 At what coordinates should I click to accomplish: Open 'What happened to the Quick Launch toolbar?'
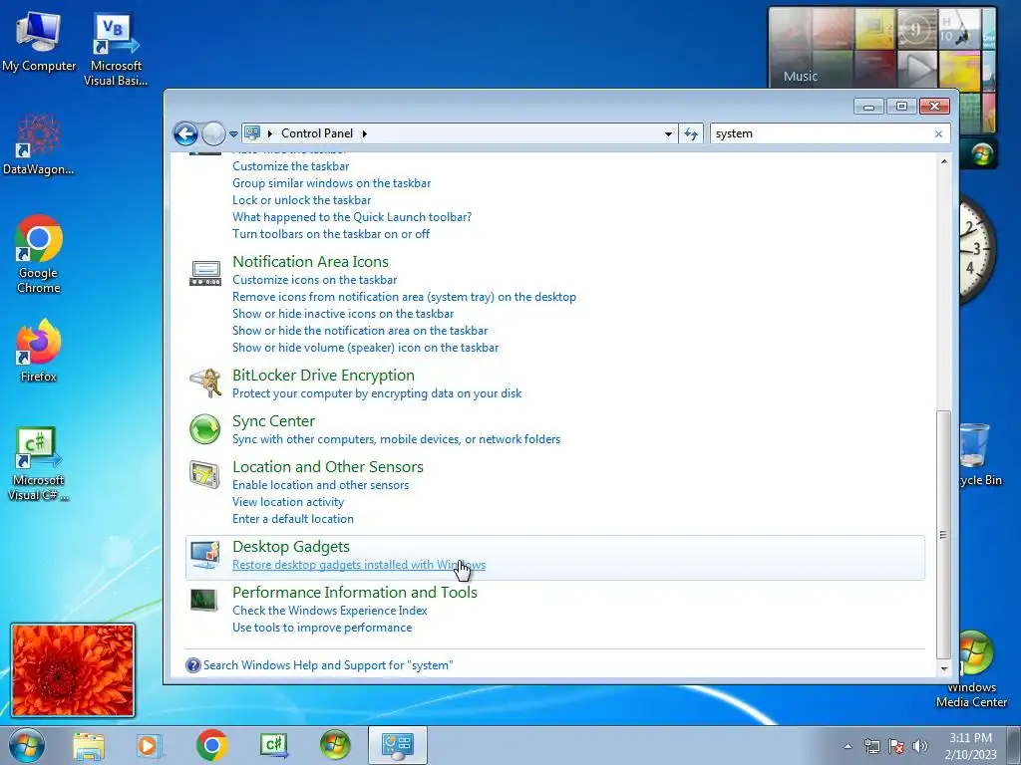(x=352, y=216)
